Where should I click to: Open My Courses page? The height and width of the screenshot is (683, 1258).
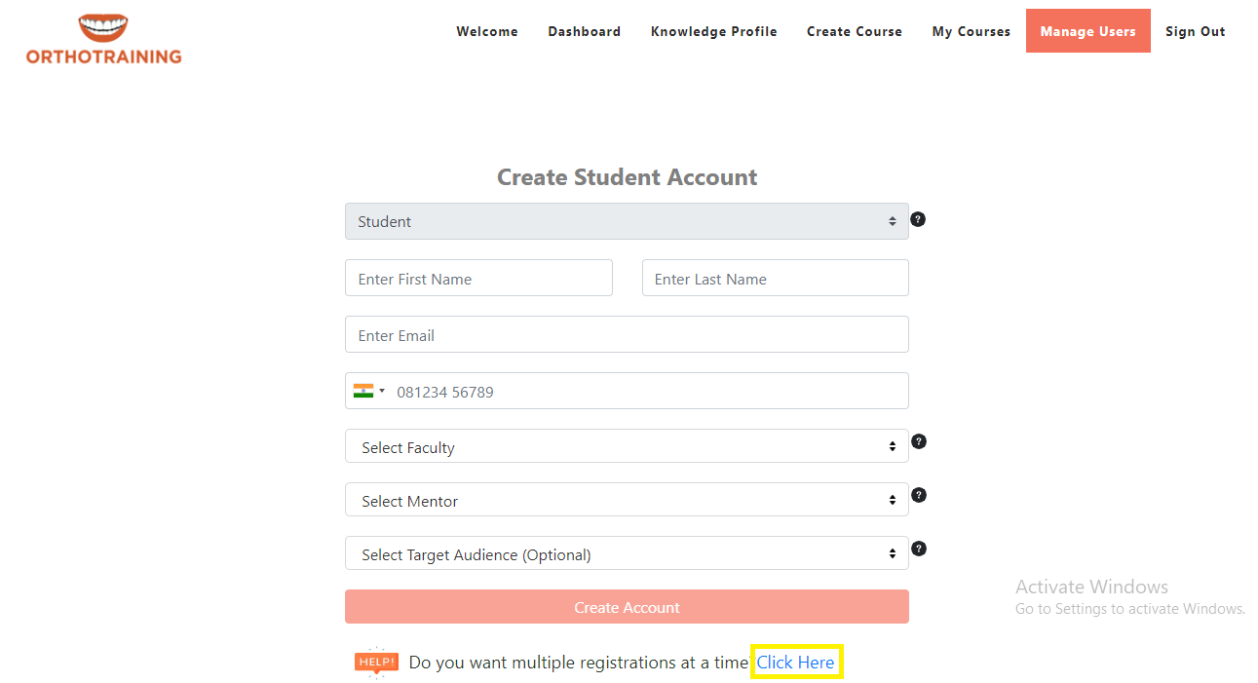(971, 31)
